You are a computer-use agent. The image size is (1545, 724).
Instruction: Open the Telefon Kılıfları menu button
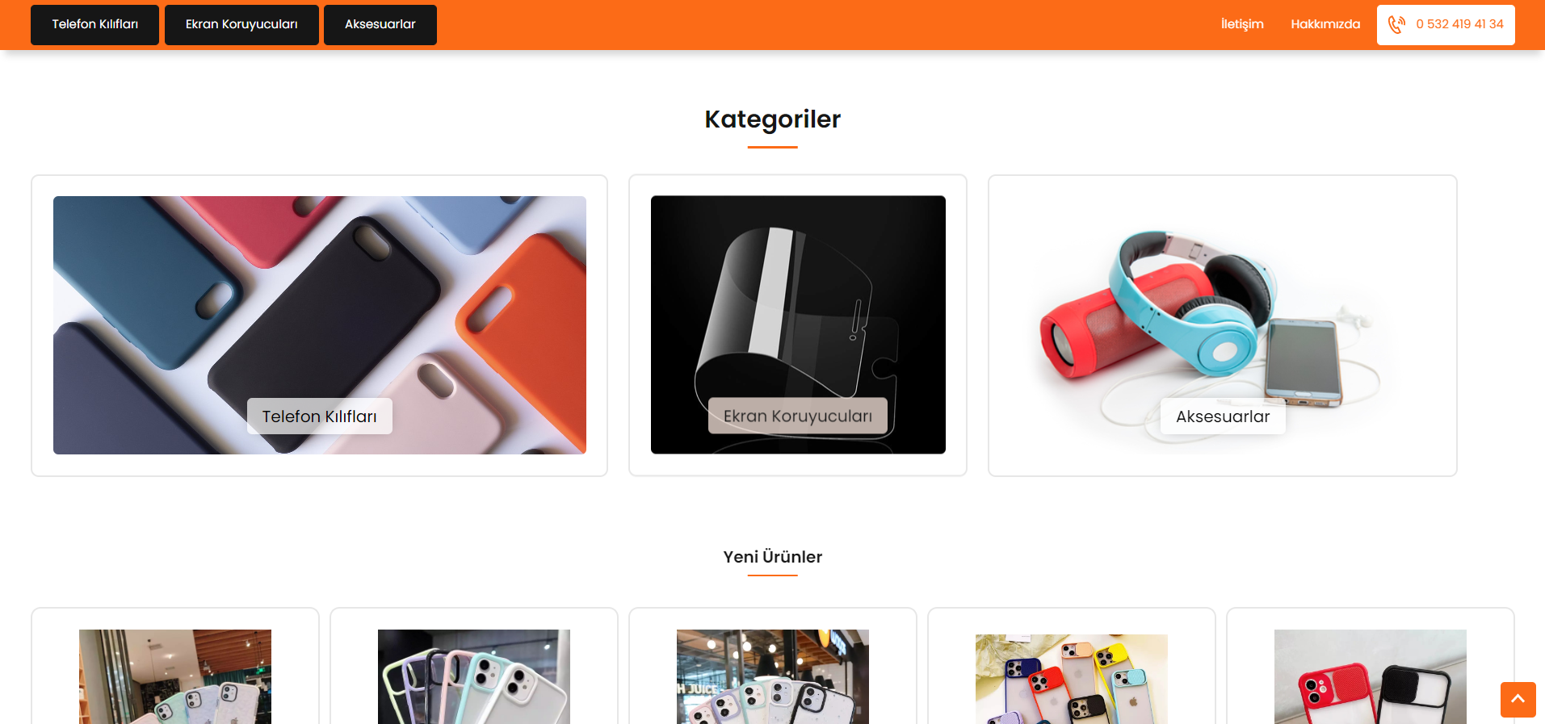(94, 24)
